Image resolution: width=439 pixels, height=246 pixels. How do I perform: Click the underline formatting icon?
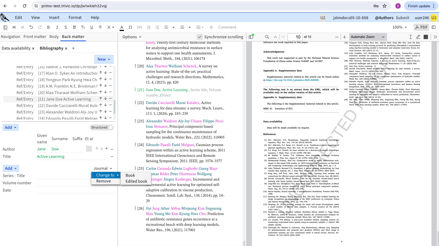pos(92,27)
